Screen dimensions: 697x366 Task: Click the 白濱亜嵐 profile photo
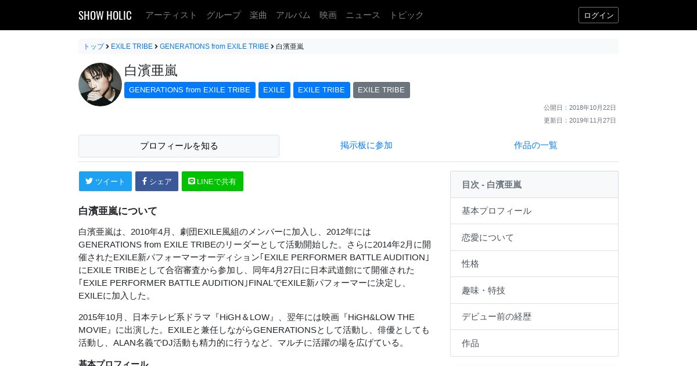(100, 84)
